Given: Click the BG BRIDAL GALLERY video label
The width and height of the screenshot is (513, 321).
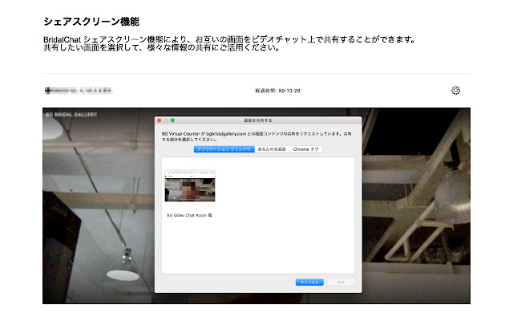Looking at the screenshot, I should point(71,115).
